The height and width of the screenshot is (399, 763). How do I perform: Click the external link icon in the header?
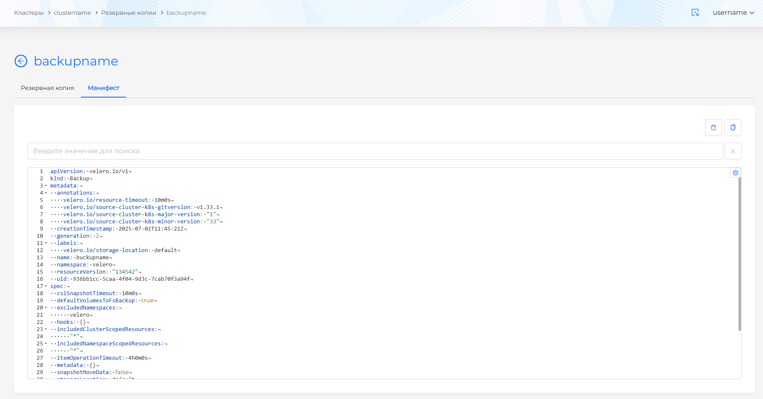tap(695, 13)
